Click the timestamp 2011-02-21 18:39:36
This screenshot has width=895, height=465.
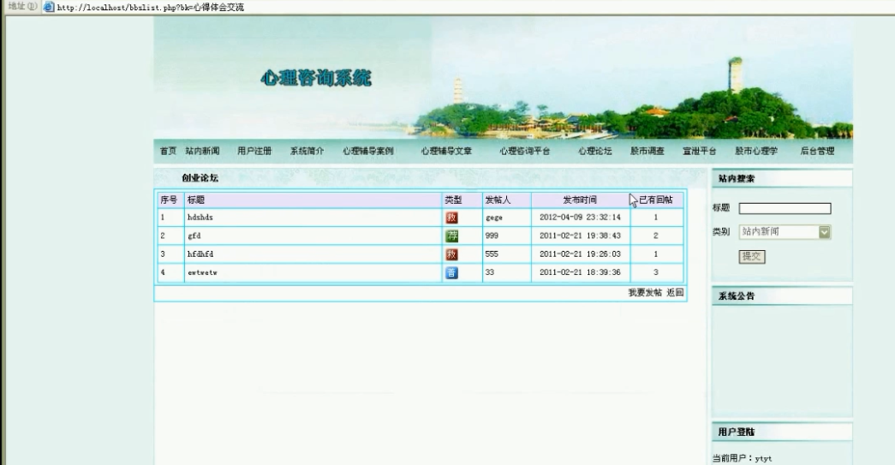tap(580, 272)
